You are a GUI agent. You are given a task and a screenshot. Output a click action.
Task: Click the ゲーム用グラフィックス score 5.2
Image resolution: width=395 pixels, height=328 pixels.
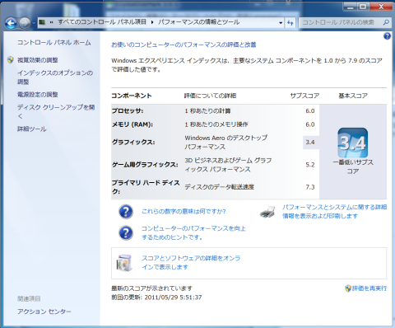[x=310, y=165]
